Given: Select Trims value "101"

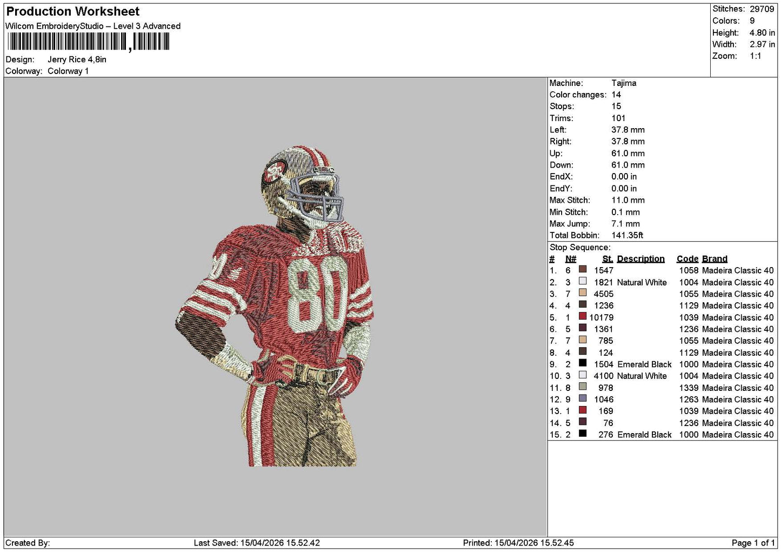Looking at the screenshot, I should coord(618,118).
